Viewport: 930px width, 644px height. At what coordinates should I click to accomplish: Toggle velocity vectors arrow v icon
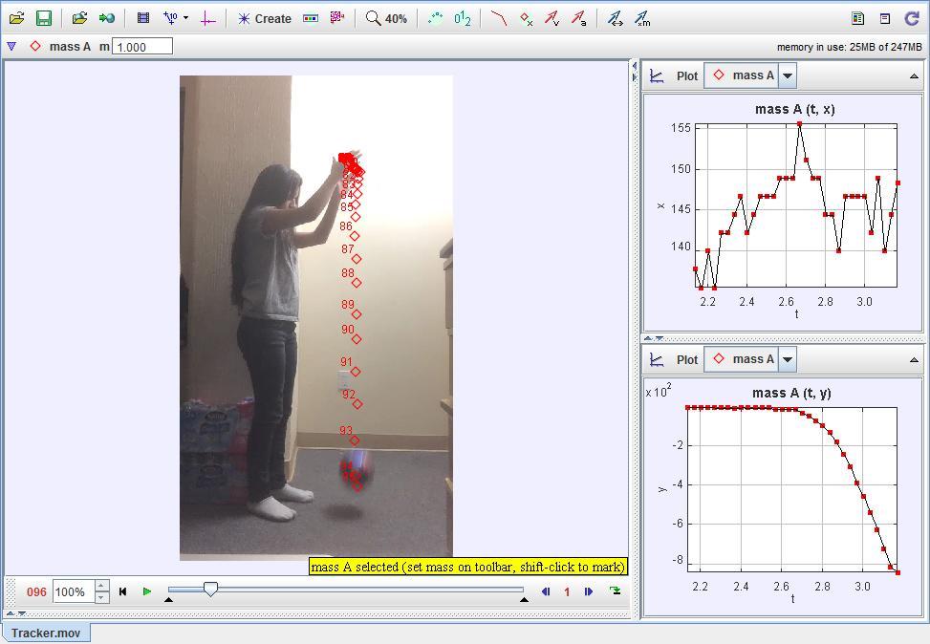pyautogui.click(x=552, y=19)
